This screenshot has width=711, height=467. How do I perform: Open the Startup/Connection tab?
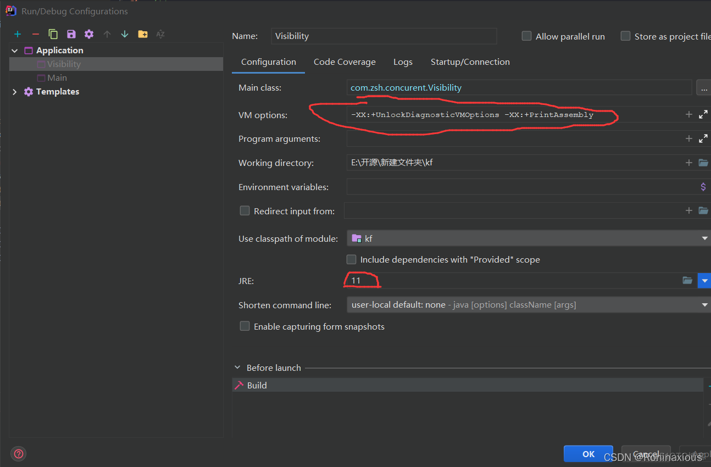pyautogui.click(x=470, y=62)
